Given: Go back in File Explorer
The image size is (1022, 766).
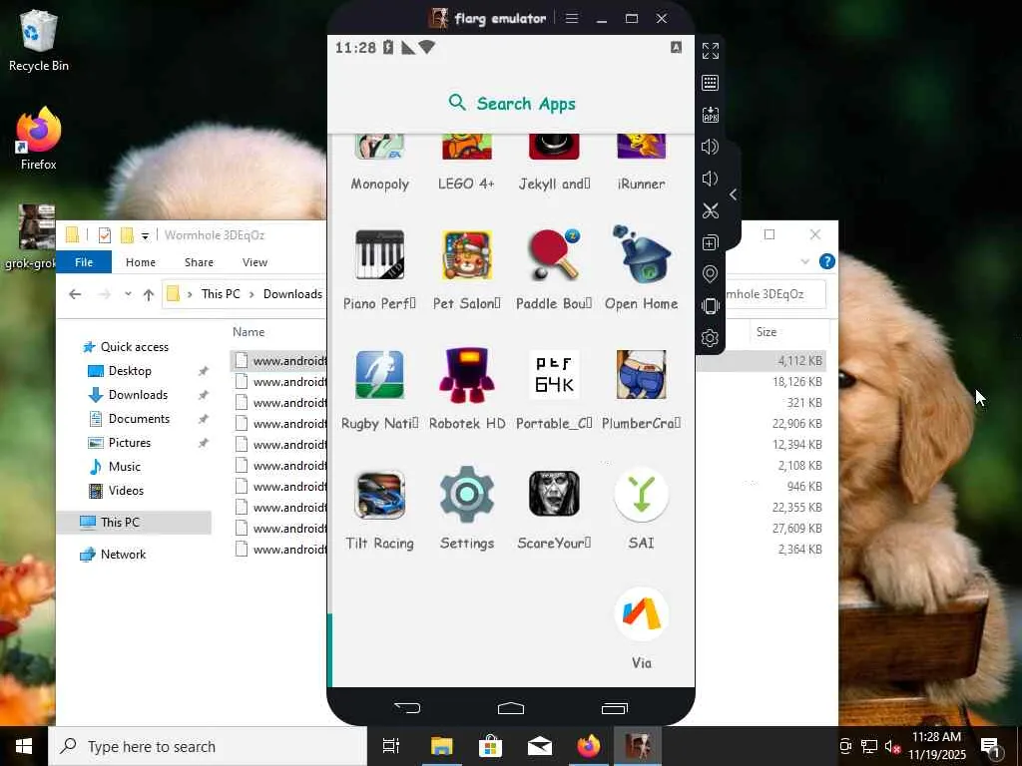Looking at the screenshot, I should pyautogui.click(x=75, y=294).
